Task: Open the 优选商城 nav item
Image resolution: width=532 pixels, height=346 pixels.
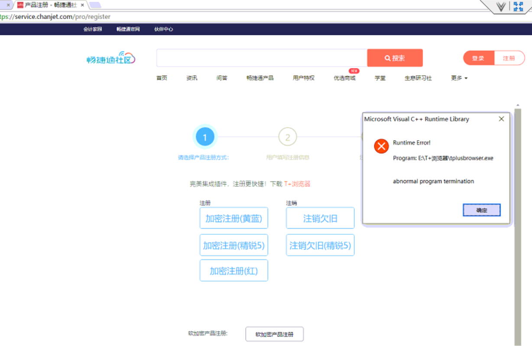Action: click(x=344, y=78)
